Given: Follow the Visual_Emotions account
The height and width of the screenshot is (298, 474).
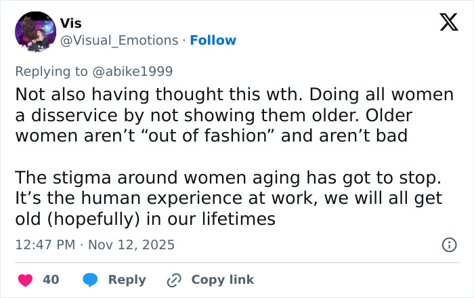Looking at the screenshot, I should point(213,41).
